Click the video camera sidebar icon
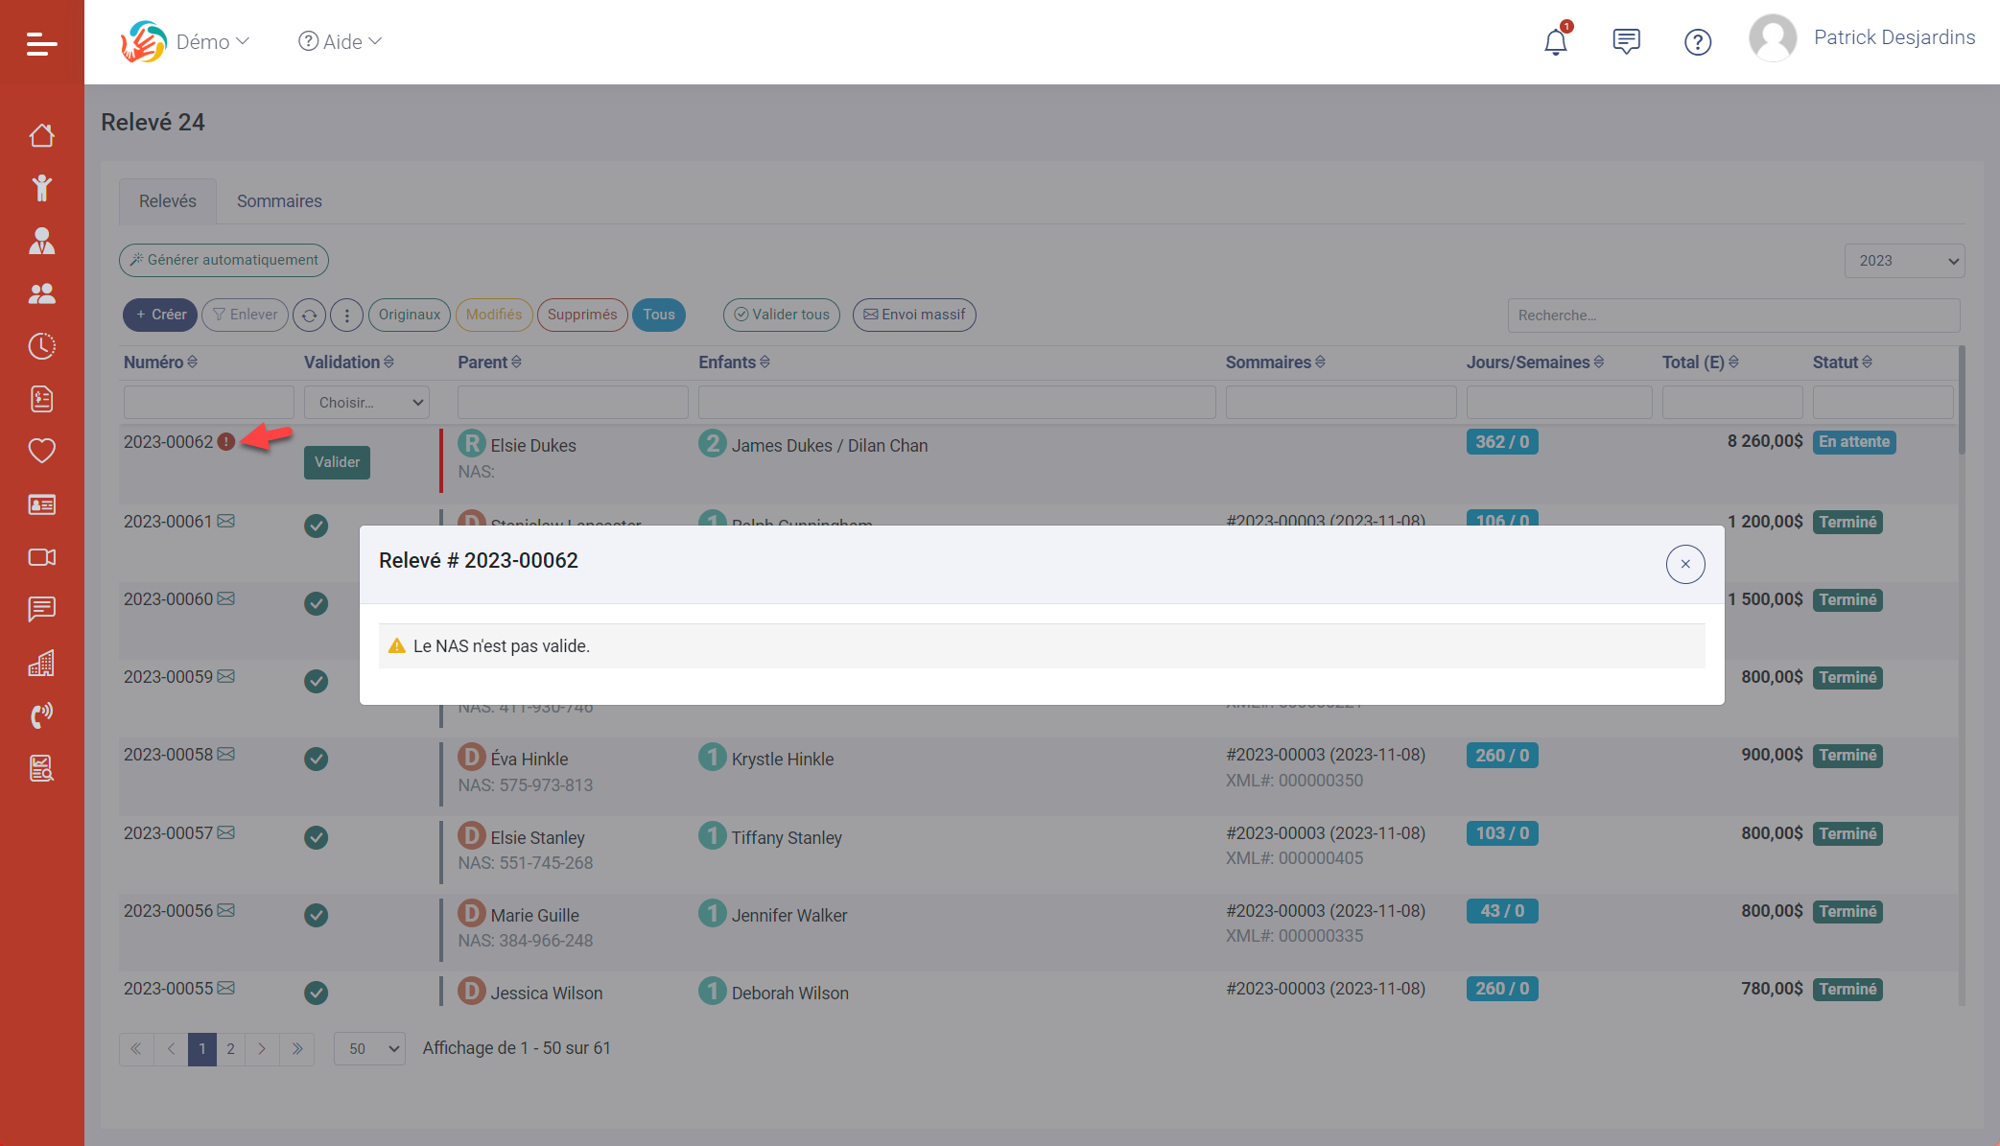The image size is (2000, 1146). click(x=41, y=557)
